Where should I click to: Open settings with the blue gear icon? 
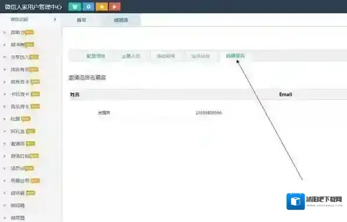click(88, 6)
